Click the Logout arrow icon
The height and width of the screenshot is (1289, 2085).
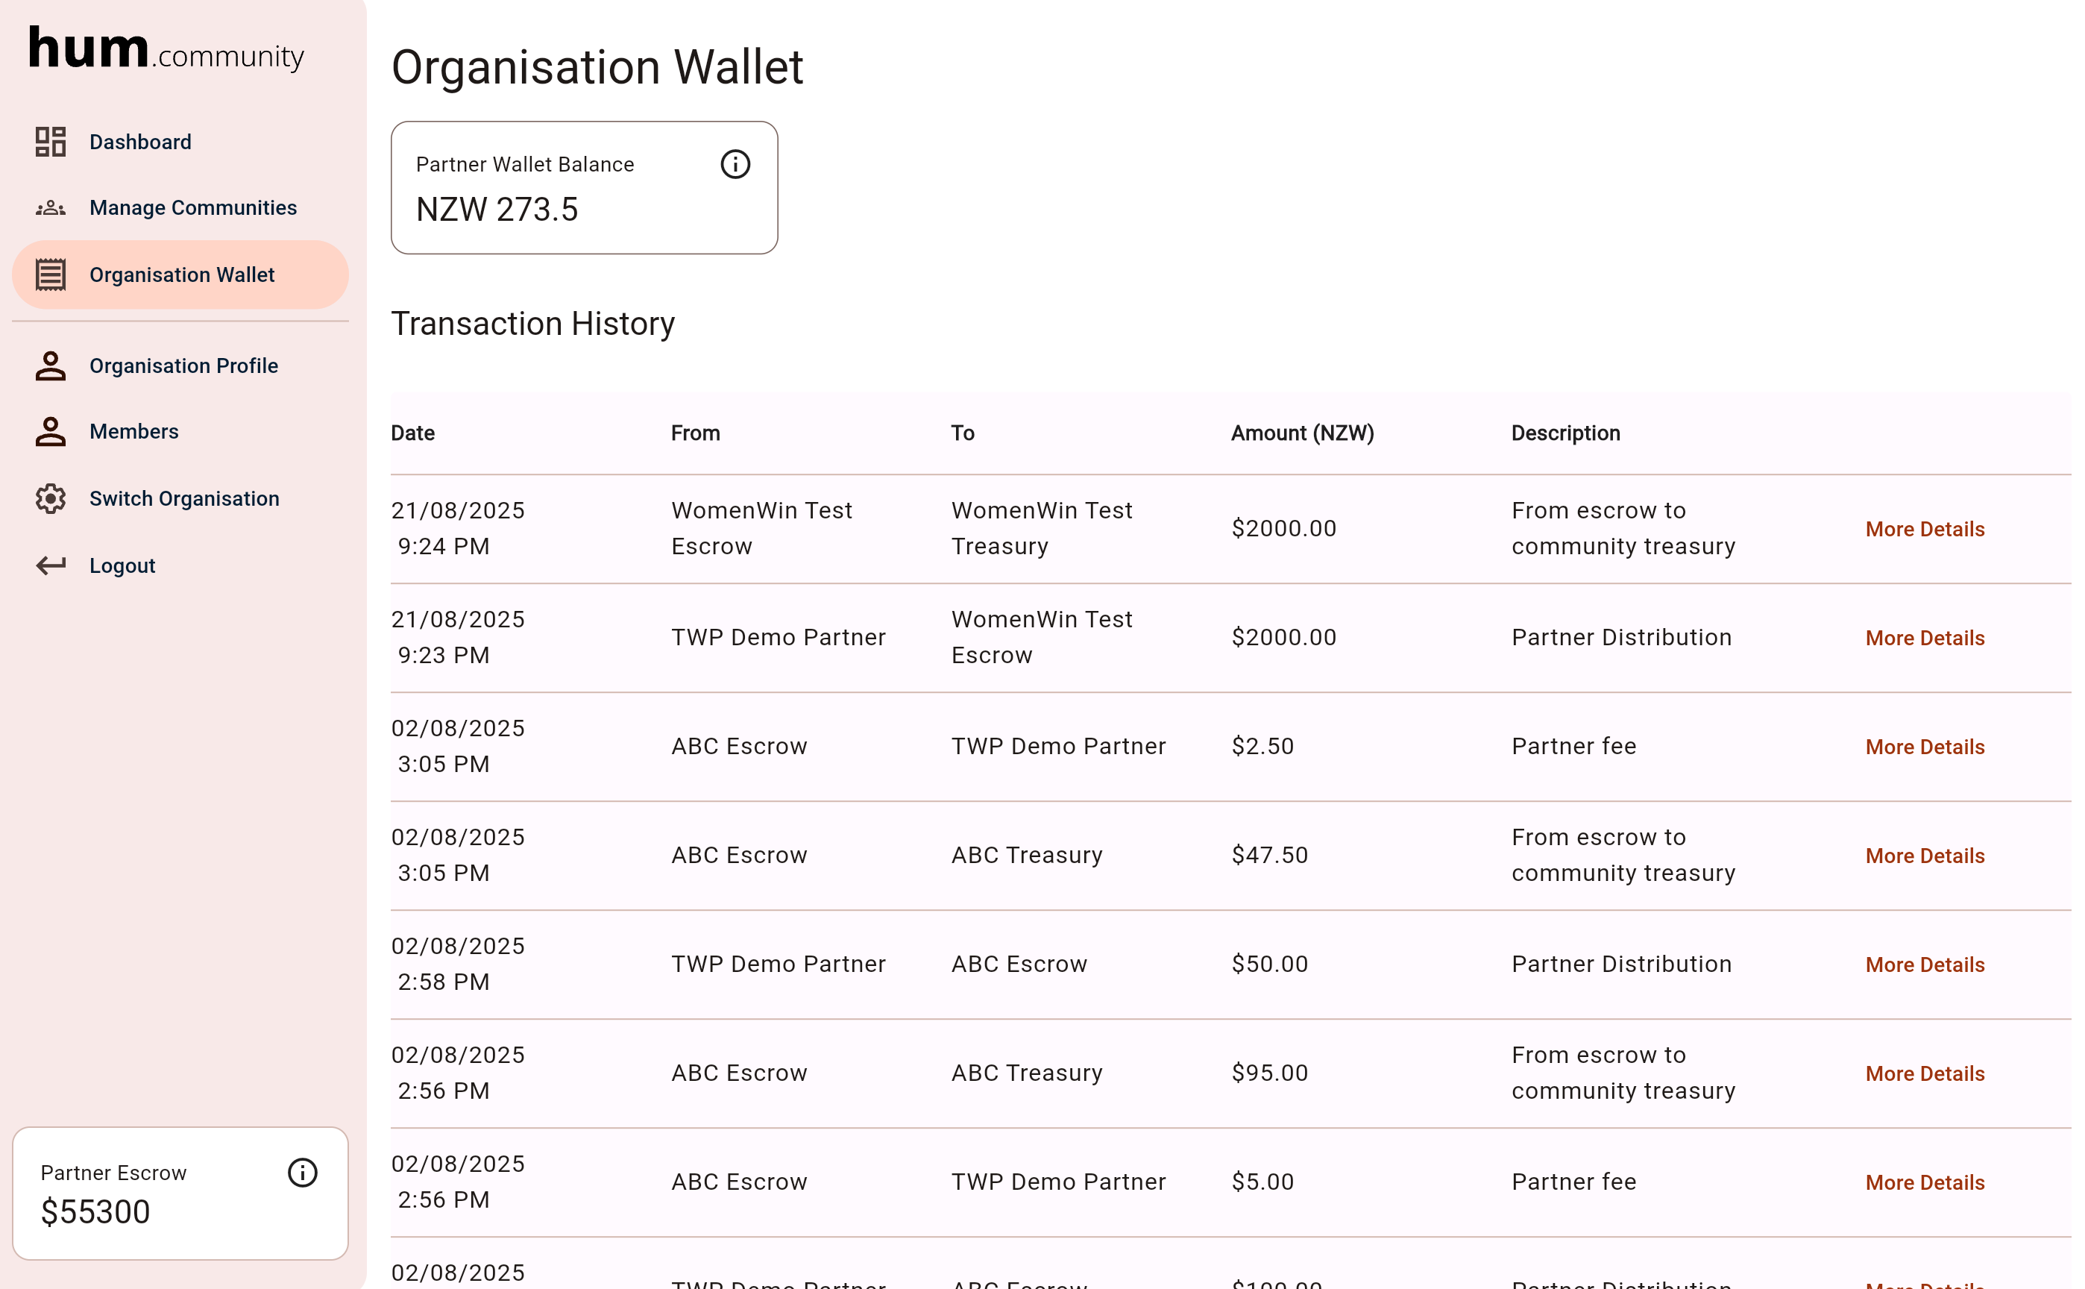click(50, 565)
